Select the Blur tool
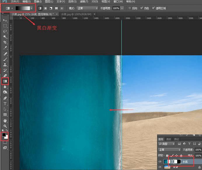The width and height of the screenshot is (202, 170). tap(5, 87)
